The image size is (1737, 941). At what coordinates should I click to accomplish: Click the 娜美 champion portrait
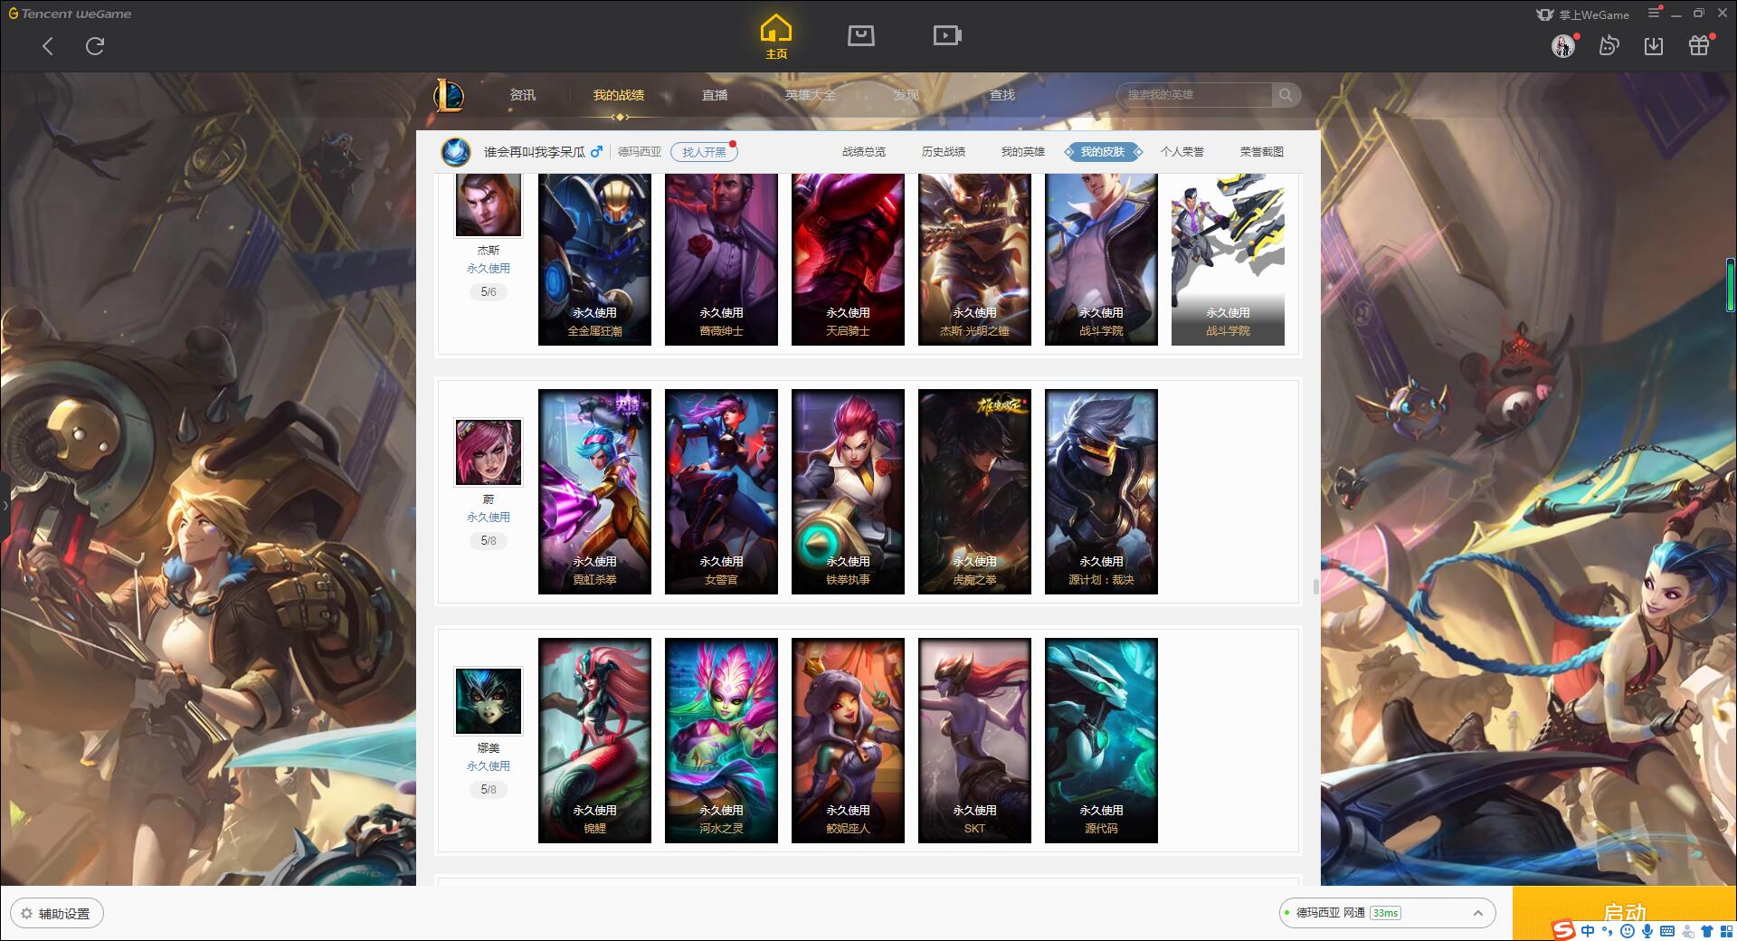pyautogui.click(x=489, y=701)
